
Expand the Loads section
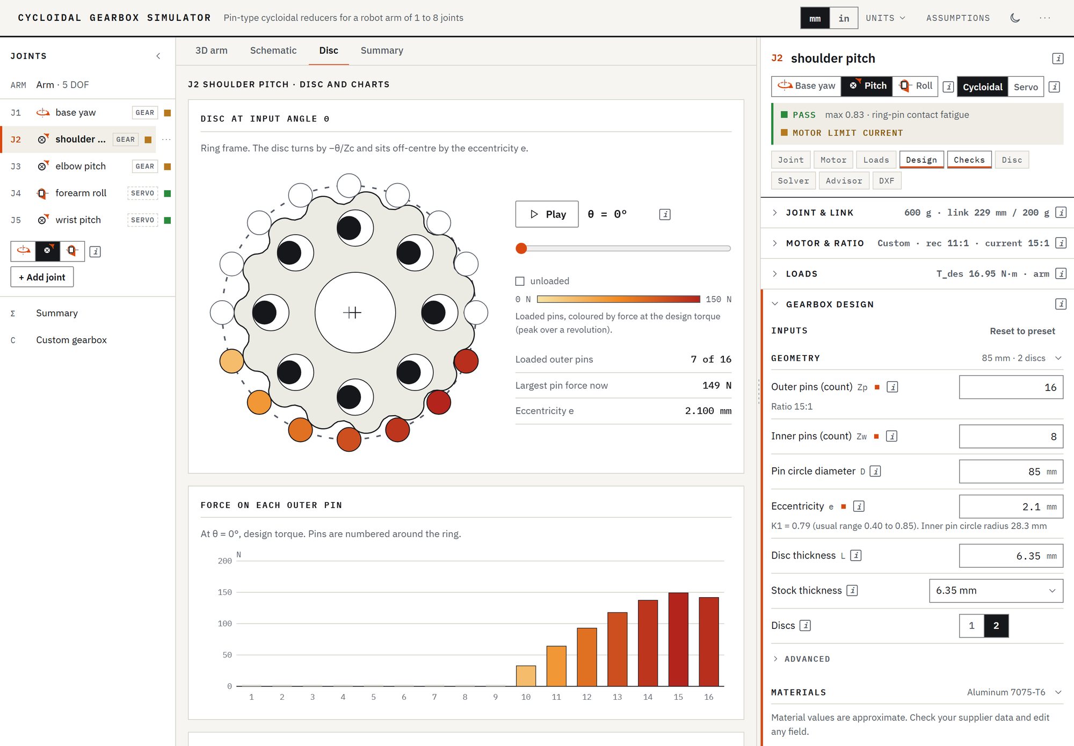[x=917, y=274]
